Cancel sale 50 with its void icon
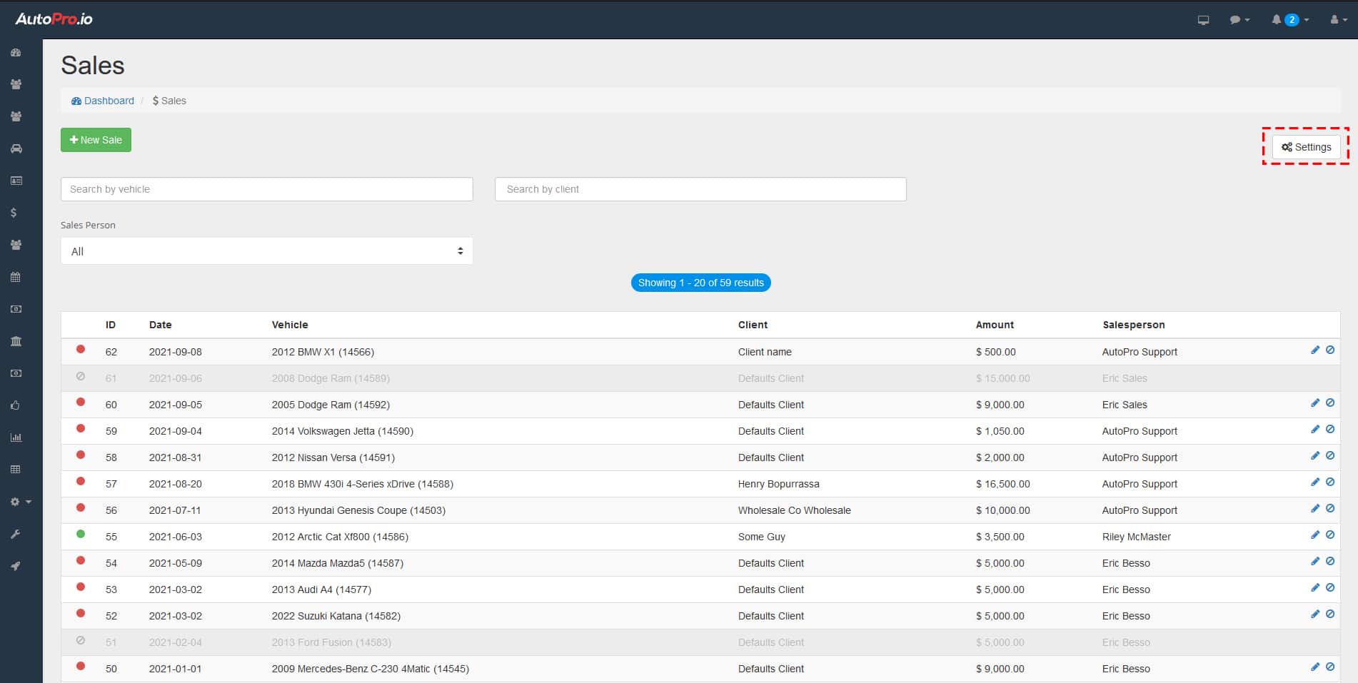 coord(1330,667)
